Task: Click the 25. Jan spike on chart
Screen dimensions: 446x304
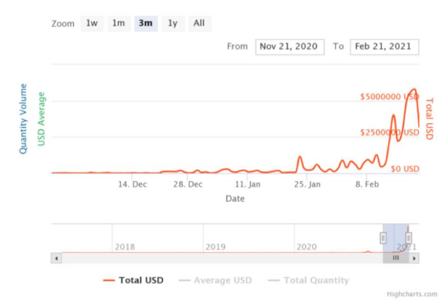Action: click(300, 157)
